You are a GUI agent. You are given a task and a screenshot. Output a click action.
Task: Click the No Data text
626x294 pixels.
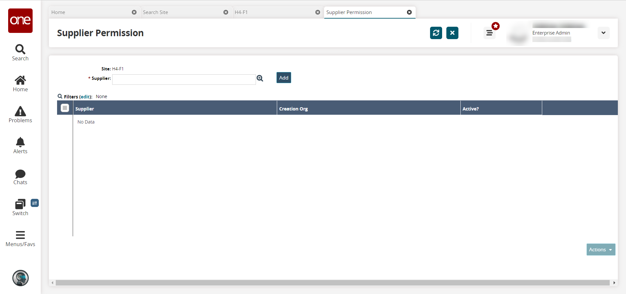86,122
